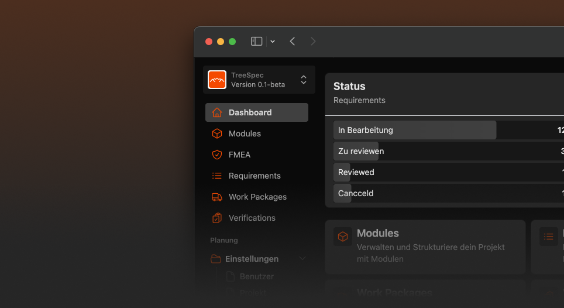Viewport: 564px width, 308px height.
Task: Click the Requirements list icon
Action: point(217,176)
